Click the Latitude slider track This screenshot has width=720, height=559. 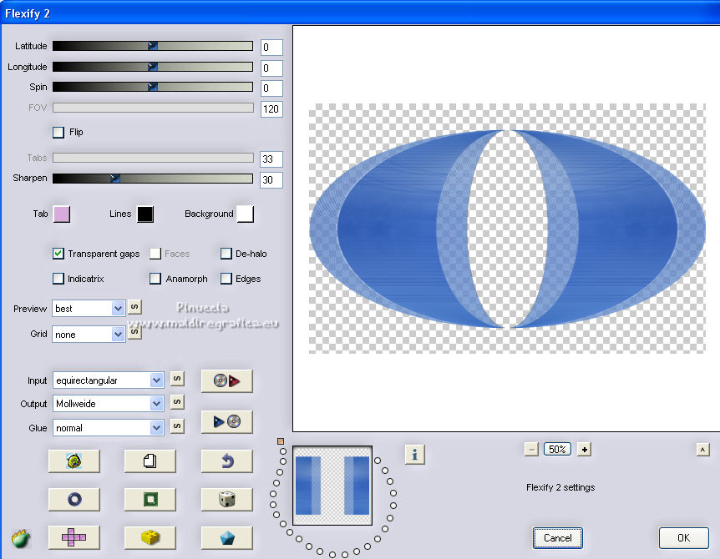153,46
